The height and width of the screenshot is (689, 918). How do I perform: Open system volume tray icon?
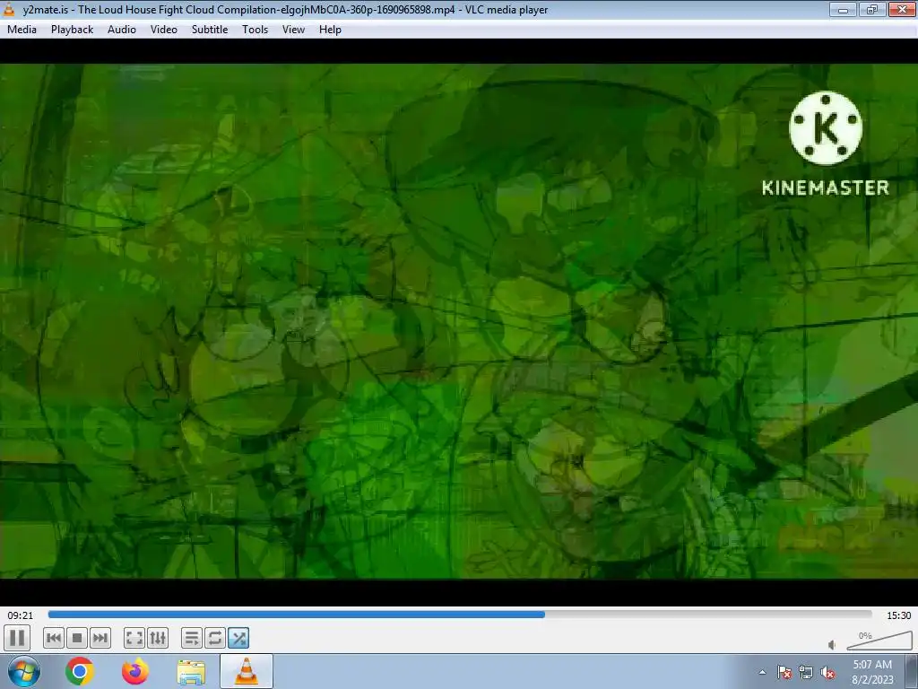pyautogui.click(x=827, y=672)
